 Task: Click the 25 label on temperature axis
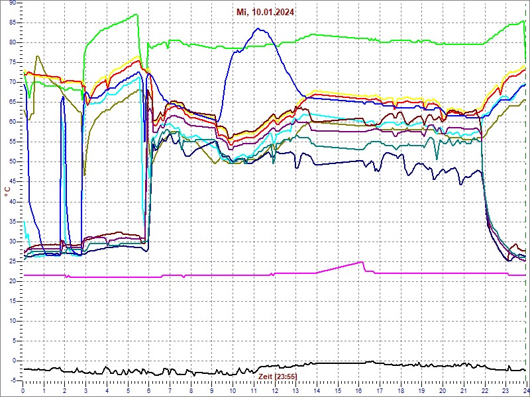[13, 261]
